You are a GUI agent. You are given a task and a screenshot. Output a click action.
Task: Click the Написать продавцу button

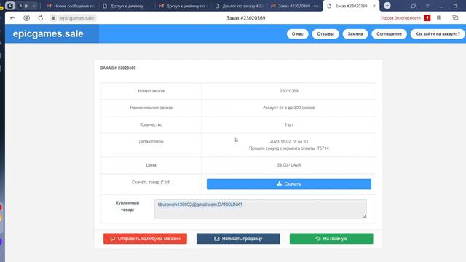(238, 239)
